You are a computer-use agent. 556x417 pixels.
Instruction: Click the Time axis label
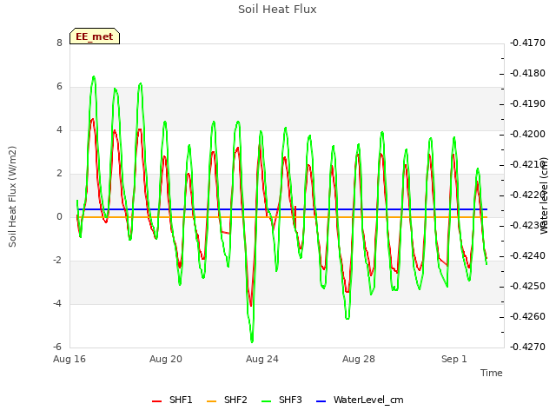(492, 373)
